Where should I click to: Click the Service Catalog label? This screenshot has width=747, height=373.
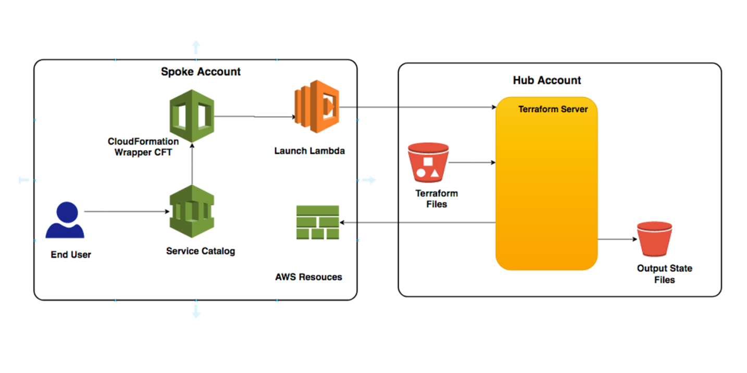[x=201, y=251]
